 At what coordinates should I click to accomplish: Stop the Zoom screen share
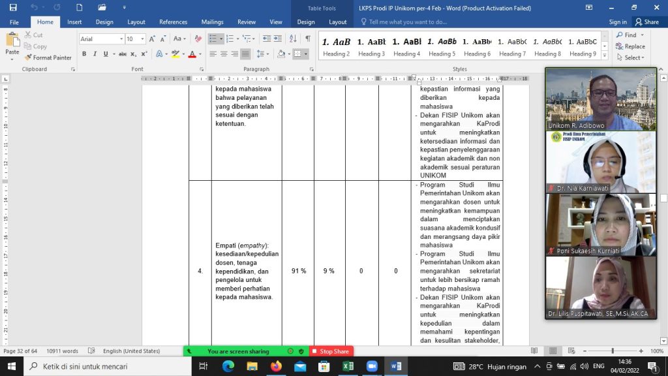(331, 351)
